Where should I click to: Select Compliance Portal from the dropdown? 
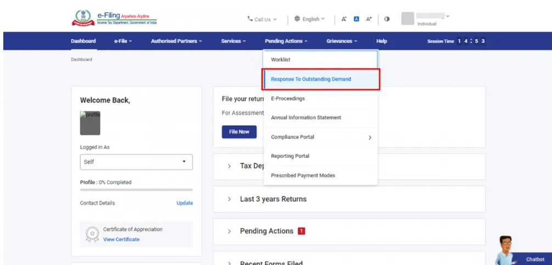click(x=320, y=137)
